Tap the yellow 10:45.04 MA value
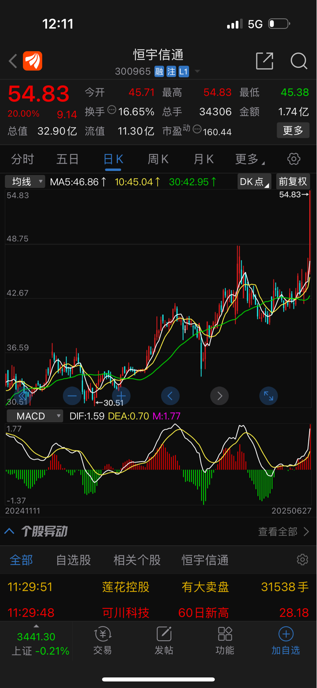The image size is (317, 688). 138,182
